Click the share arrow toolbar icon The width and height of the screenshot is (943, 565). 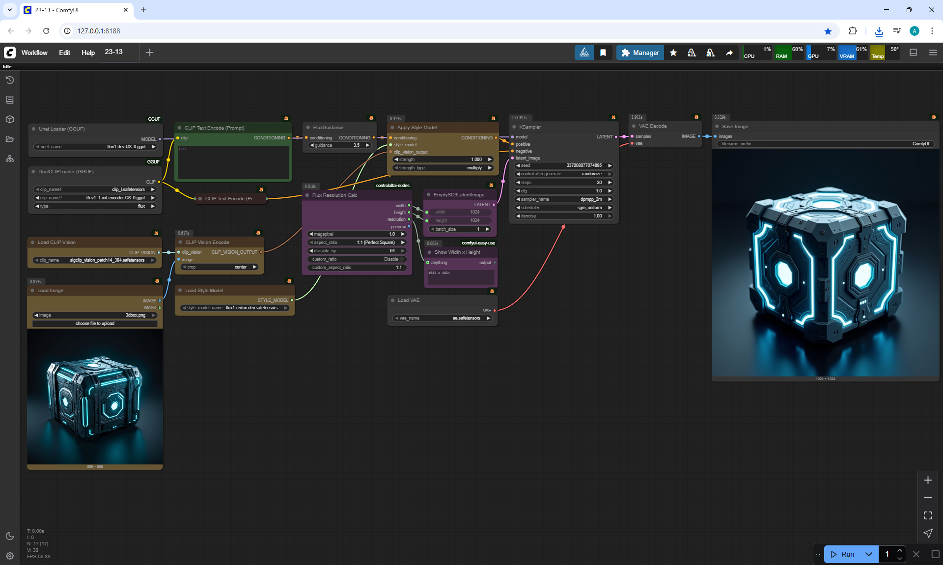(x=729, y=53)
